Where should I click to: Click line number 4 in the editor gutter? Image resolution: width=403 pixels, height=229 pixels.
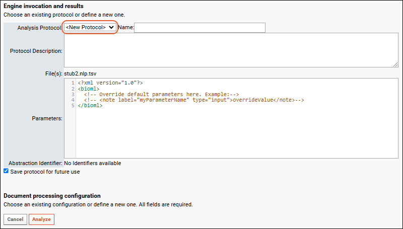(73, 100)
